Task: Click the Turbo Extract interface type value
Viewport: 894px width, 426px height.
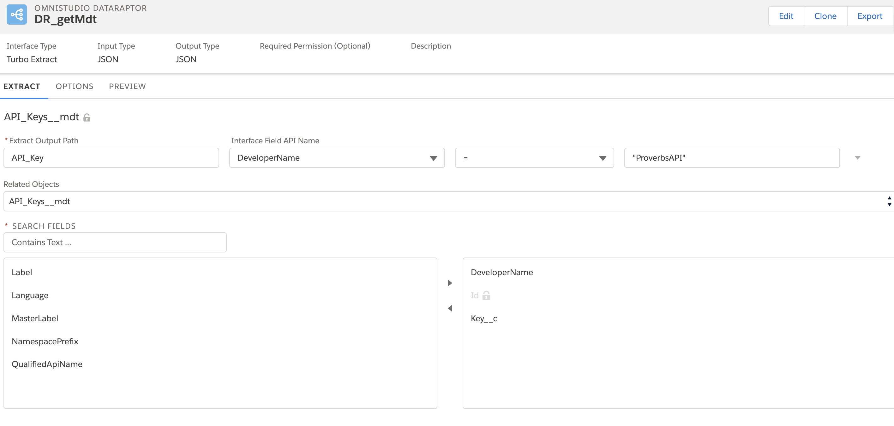Action: coord(32,59)
